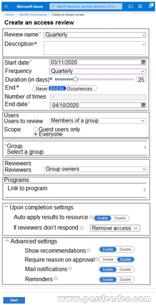
Task: Open If reviewers don't respond dropdown
Action: [115, 228]
